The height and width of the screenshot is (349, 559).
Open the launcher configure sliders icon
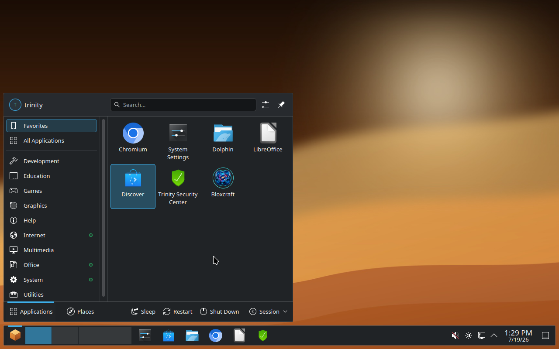tap(266, 105)
